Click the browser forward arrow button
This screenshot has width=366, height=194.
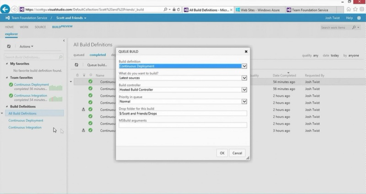coord(15,10)
